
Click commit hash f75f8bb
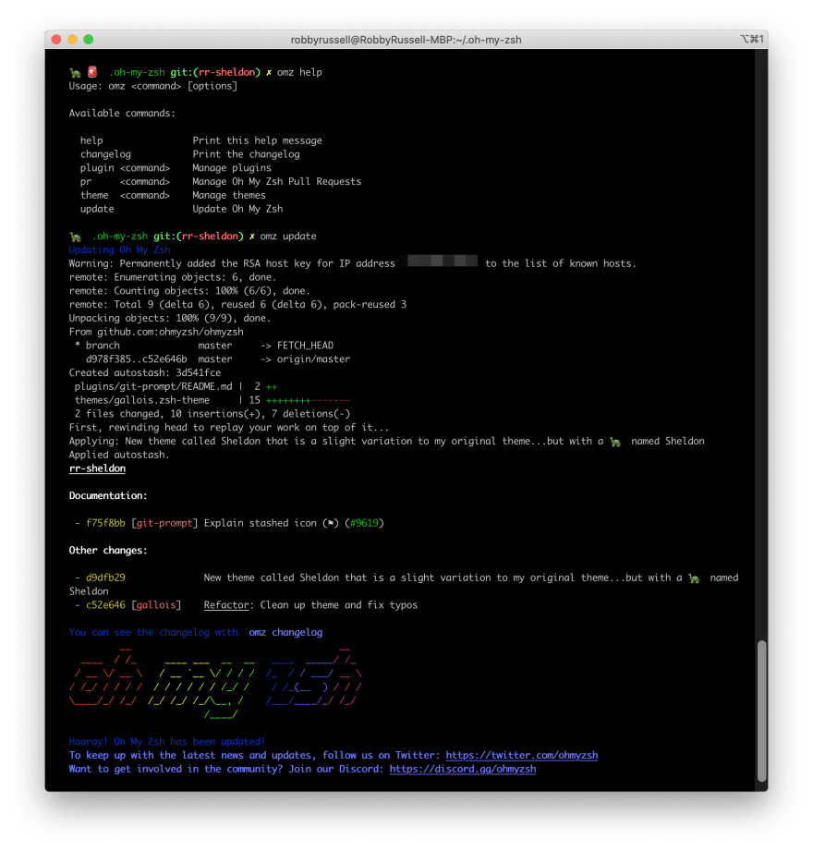(x=105, y=523)
